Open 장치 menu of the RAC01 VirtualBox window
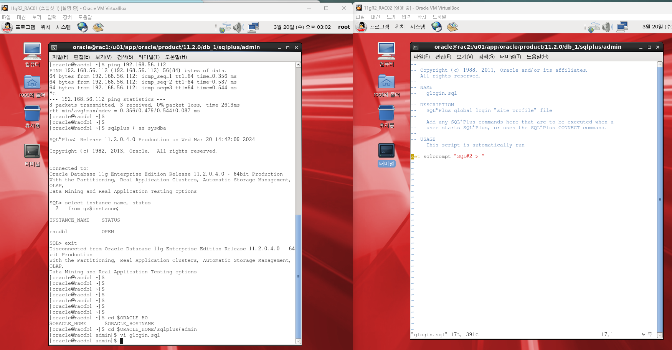Viewport: 672px width, 350px height. pos(68,17)
